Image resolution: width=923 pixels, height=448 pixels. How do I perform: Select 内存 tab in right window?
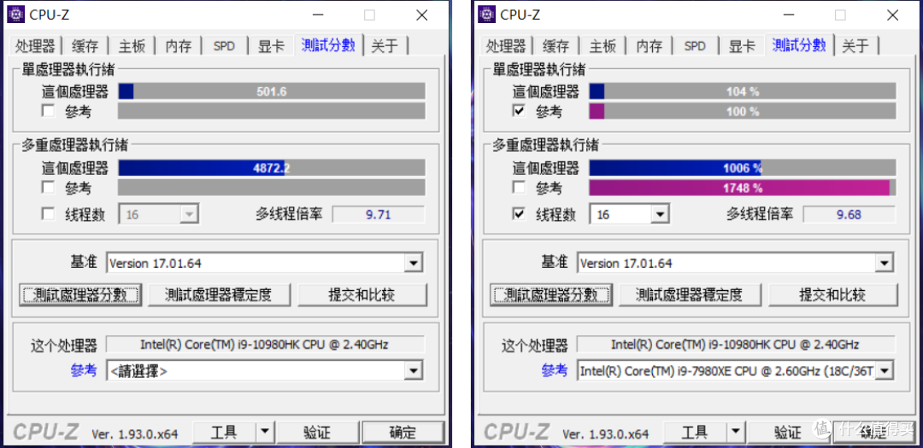pos(650,46)
